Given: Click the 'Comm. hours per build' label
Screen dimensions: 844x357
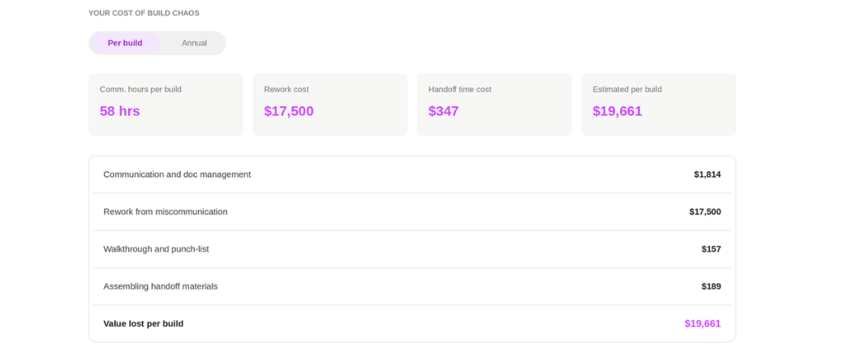Looking at the screenshot, I should [140, 89].
